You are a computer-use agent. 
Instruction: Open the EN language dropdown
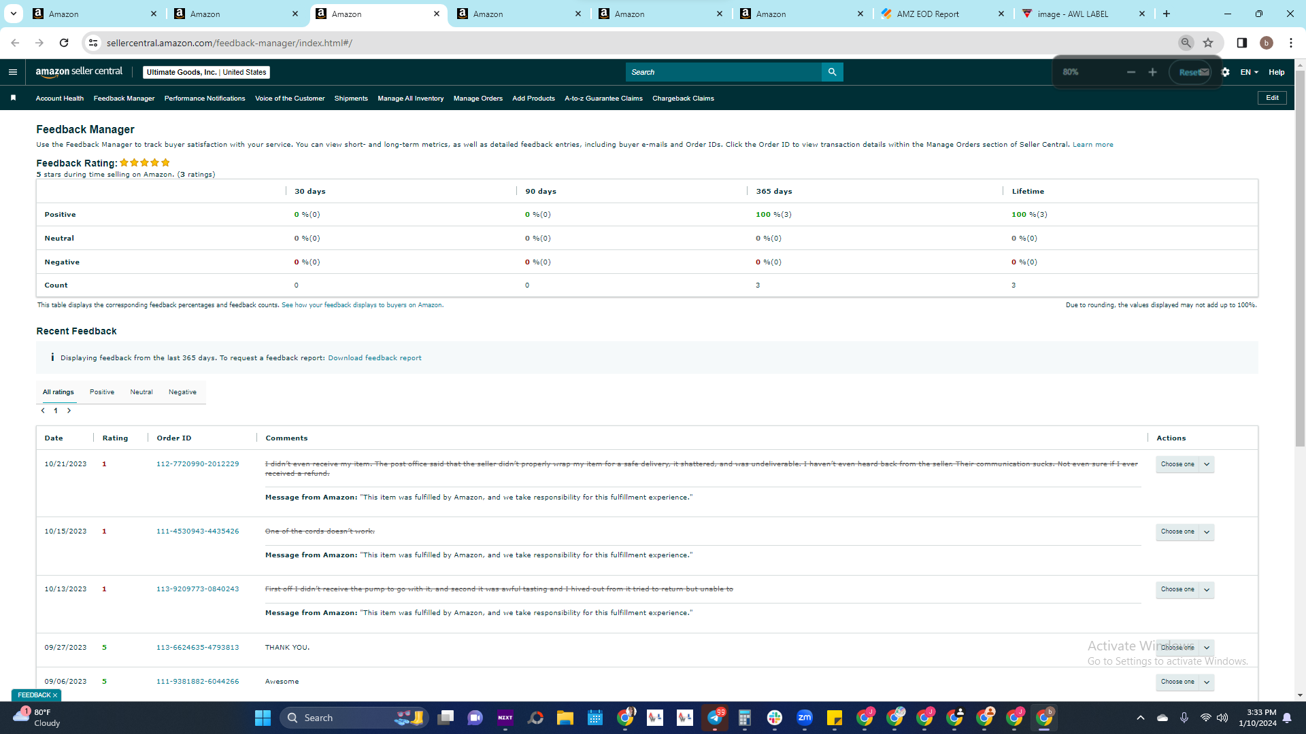pos(1249,72)
